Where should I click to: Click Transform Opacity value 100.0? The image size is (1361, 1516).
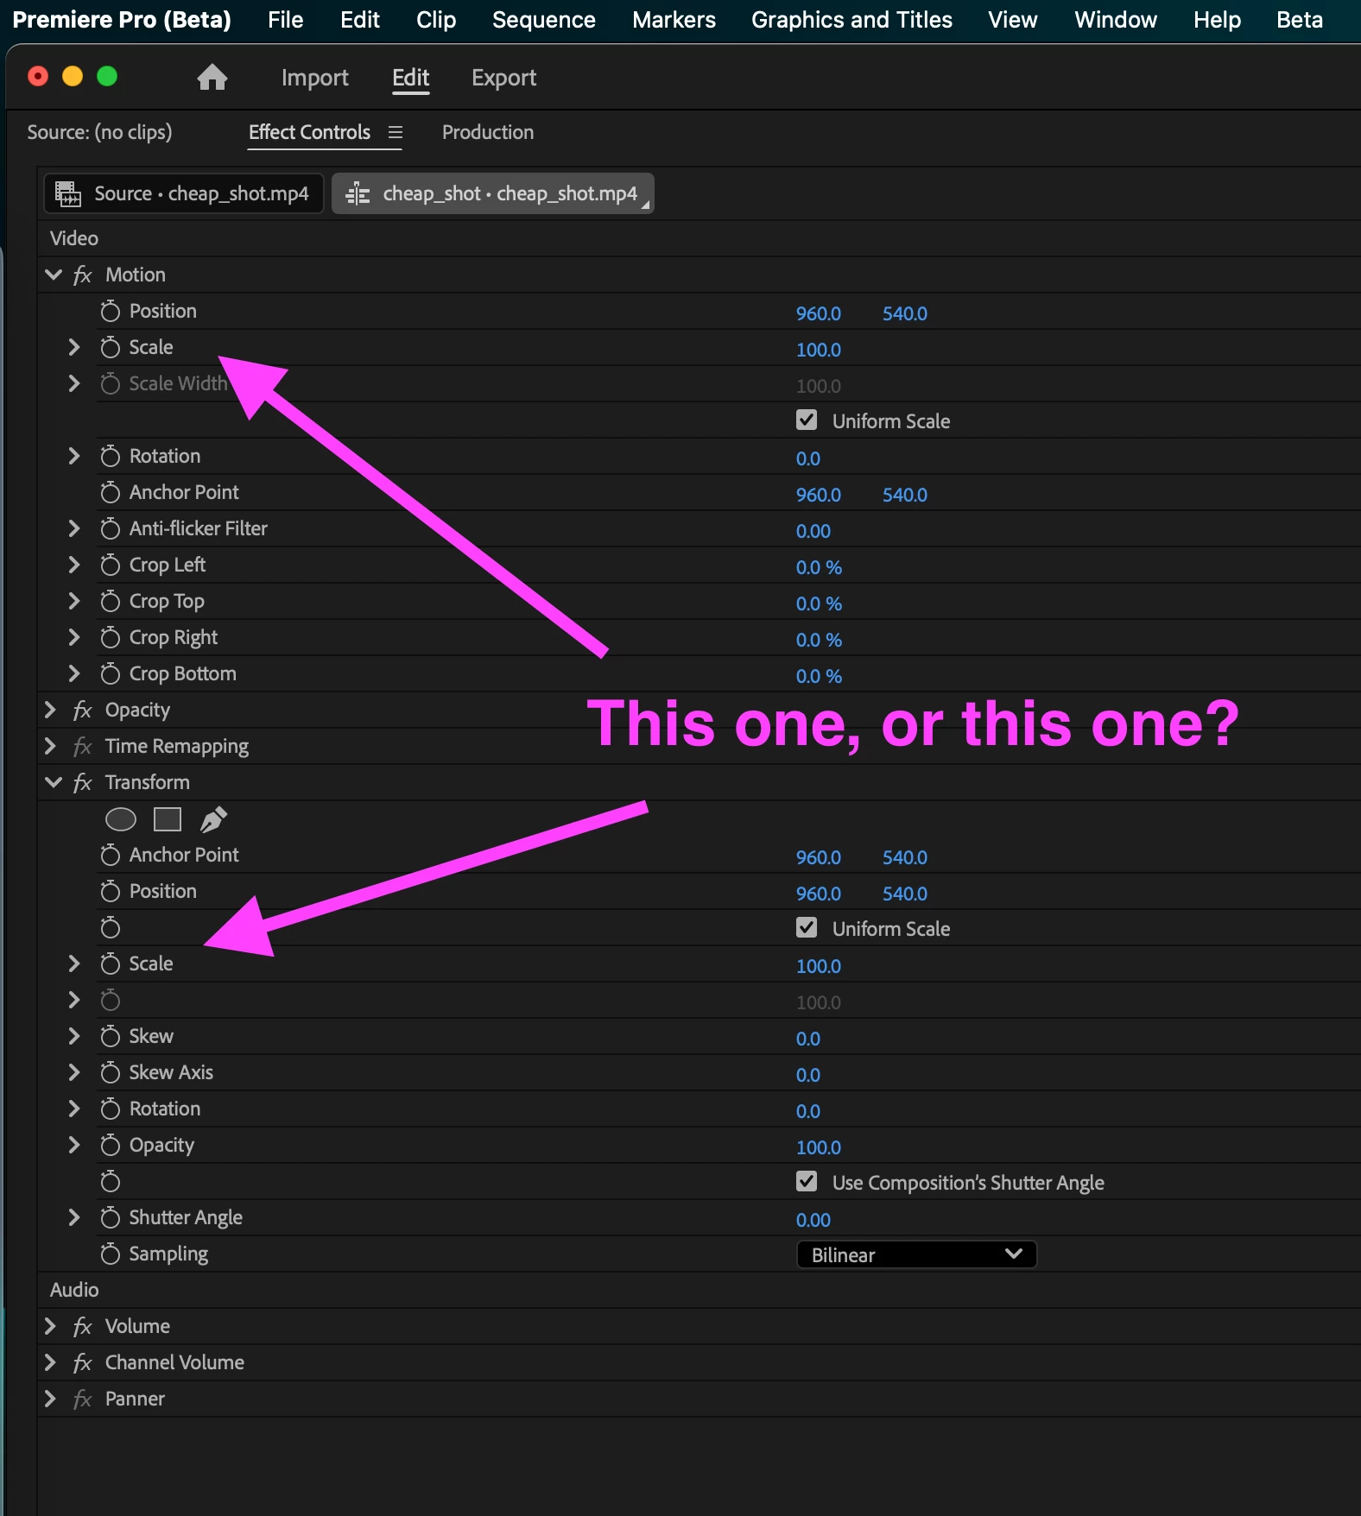coord(819,1147)
